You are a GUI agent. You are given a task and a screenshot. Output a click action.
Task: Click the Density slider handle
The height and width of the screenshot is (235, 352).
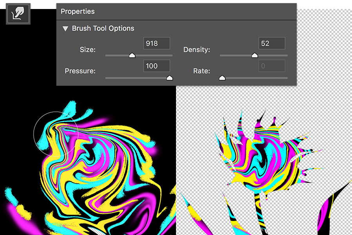(255, 55)
